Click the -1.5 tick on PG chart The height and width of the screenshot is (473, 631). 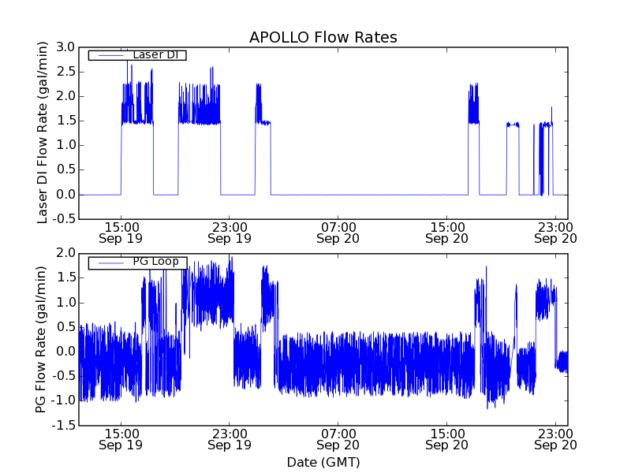click(63, 425)
